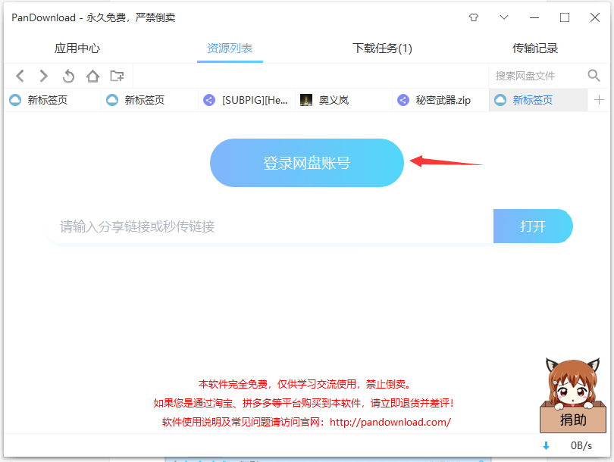Create a new folder icon
Screen dimensions: 614x462
coord(117,76)
